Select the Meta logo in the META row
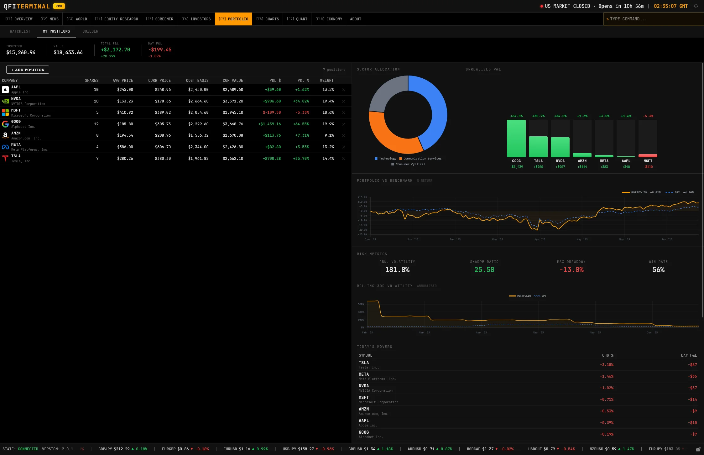This screenshot has width=704, height=455. coord(5,147)
